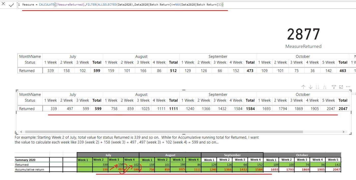Open the visual's filter funnel icon
The width and height of the screenshot is (356, 180).
click(x=334, y=87)
